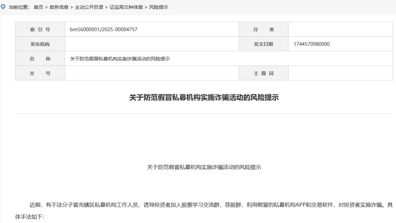Click the 分类 header cell
The image size is (396, 223).
point(263,29)
